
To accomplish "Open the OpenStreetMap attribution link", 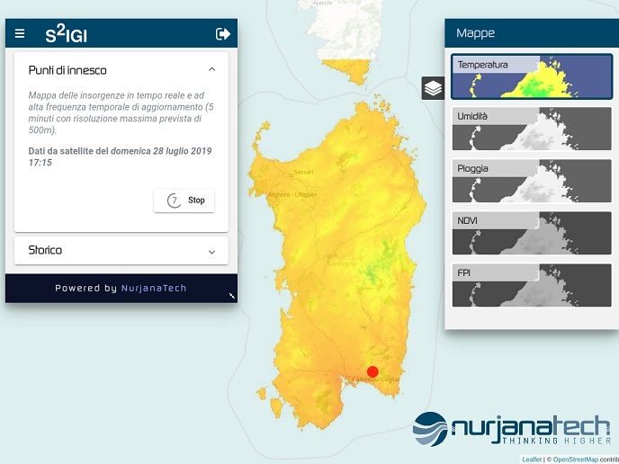I will [x=575, y=460].
